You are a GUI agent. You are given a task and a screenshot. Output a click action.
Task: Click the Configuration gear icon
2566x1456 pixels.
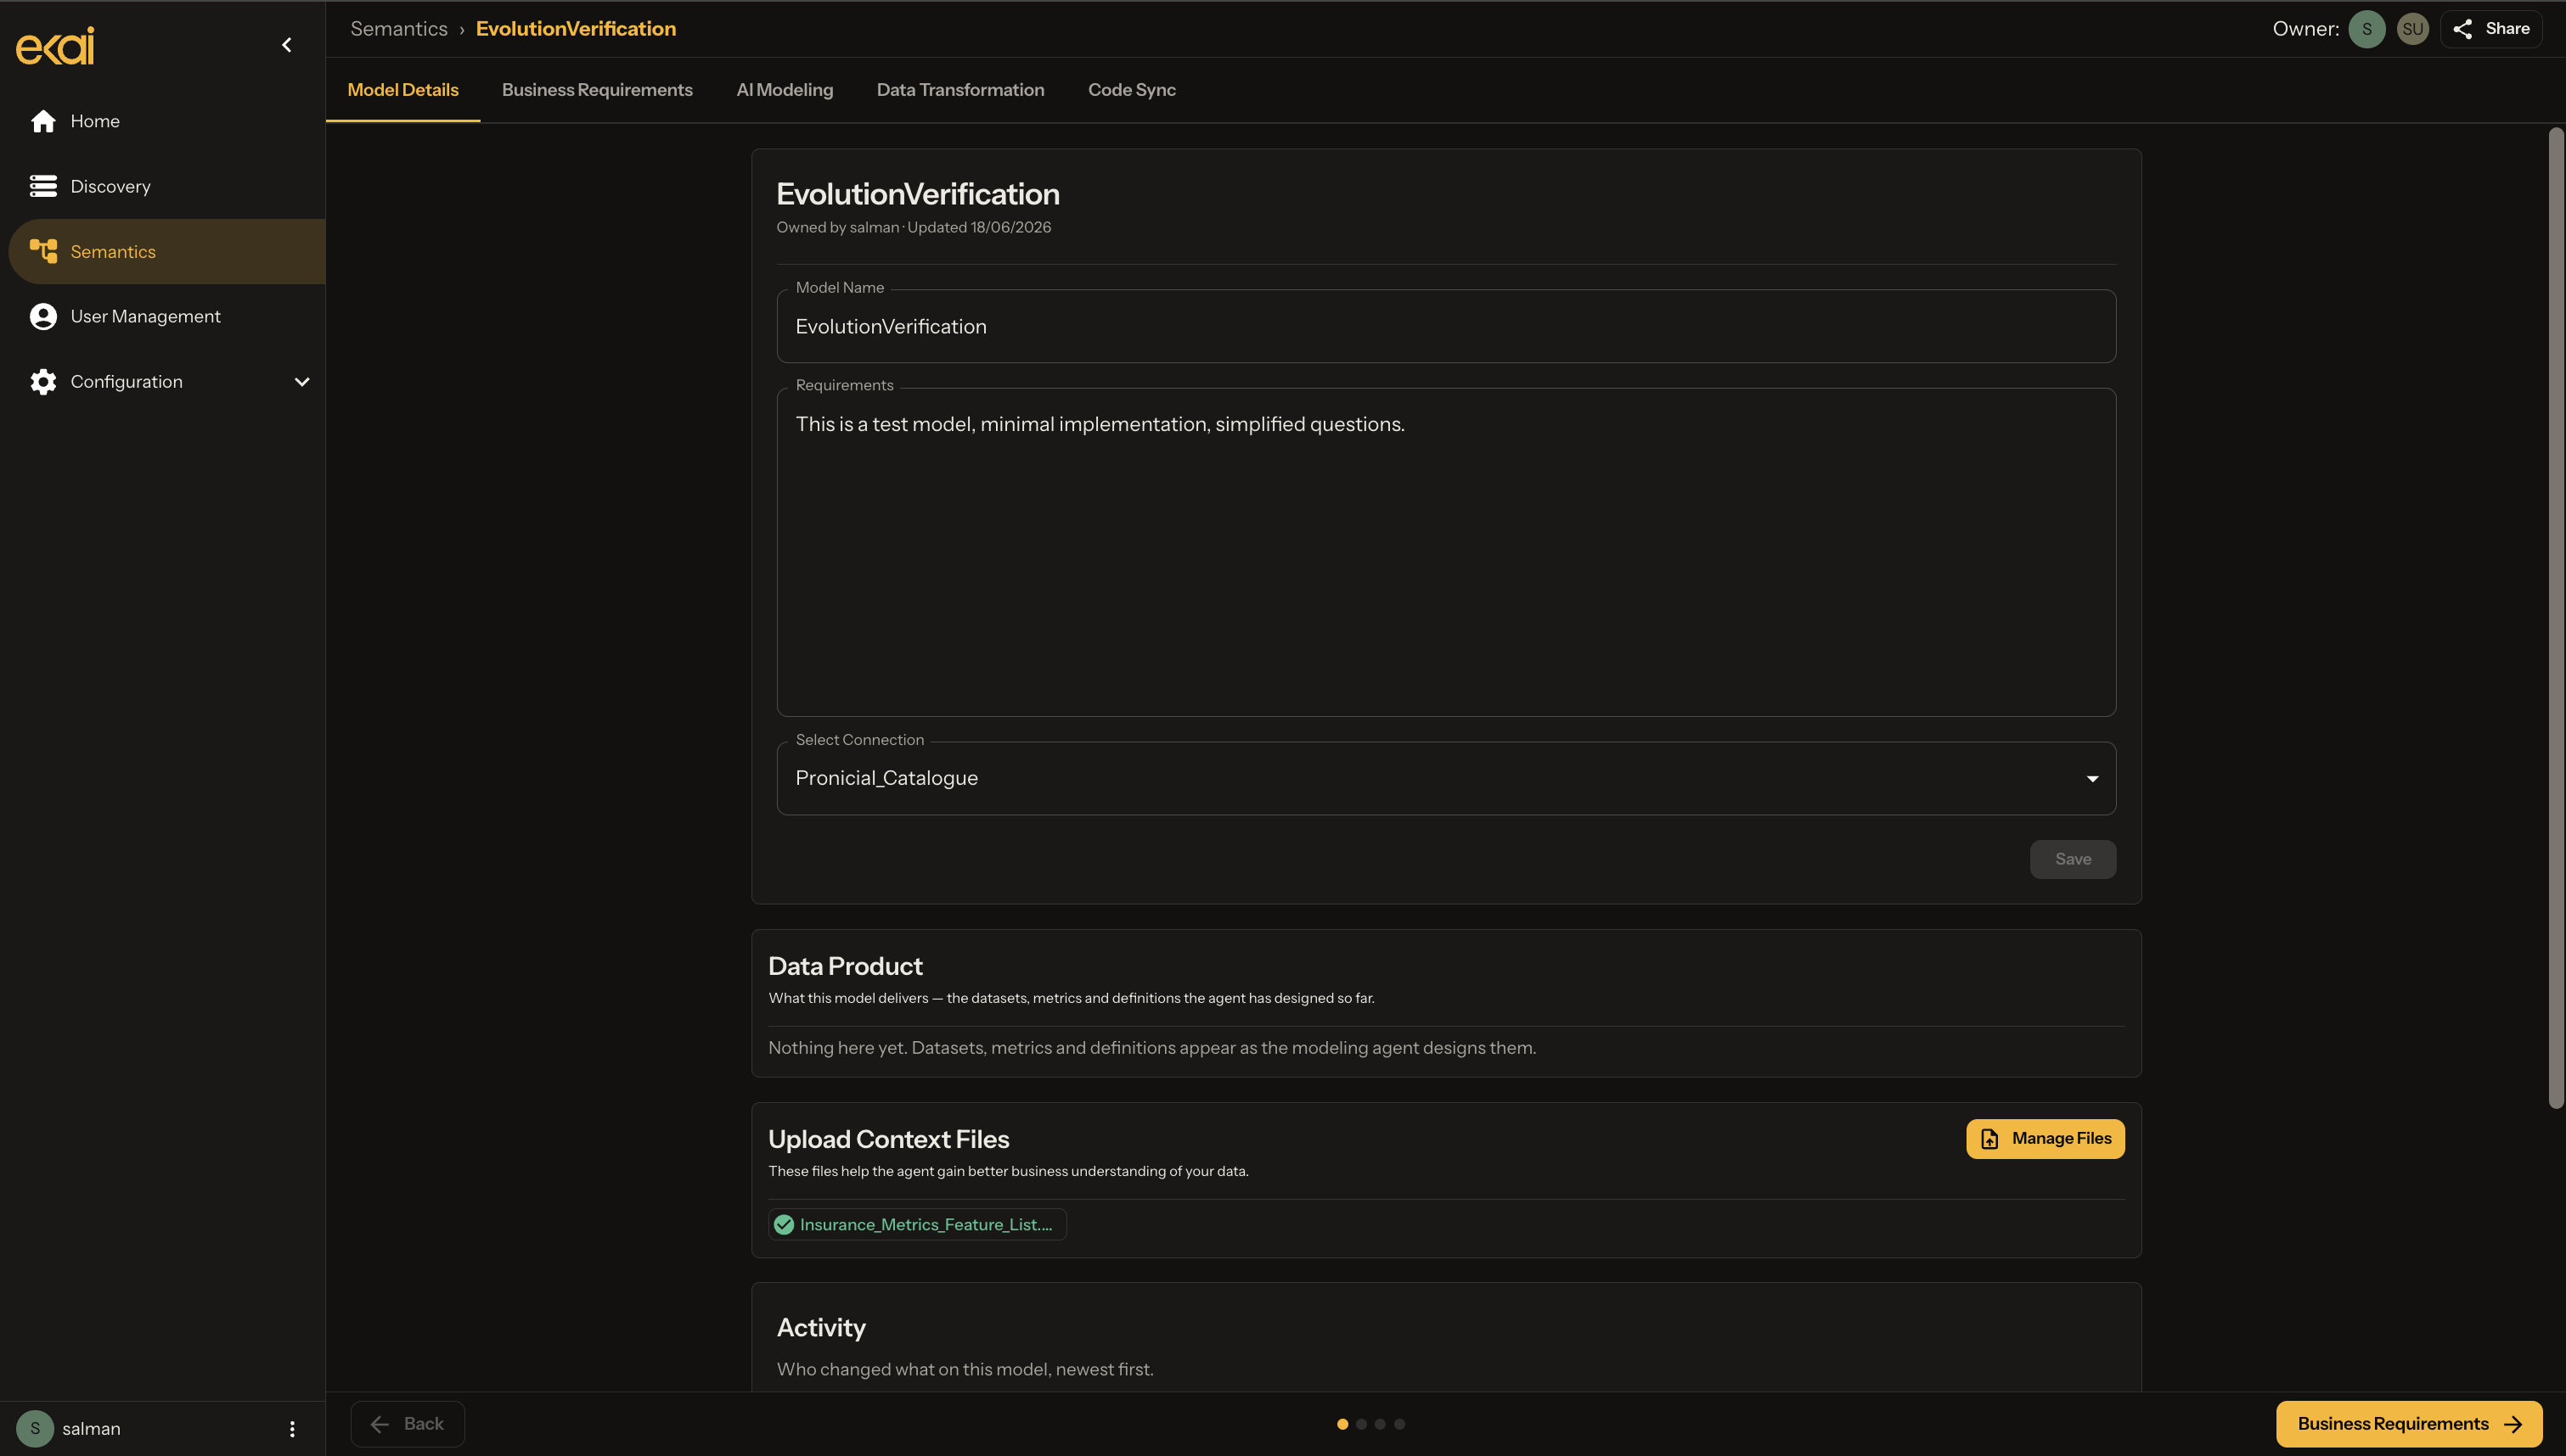coord(43,382)
